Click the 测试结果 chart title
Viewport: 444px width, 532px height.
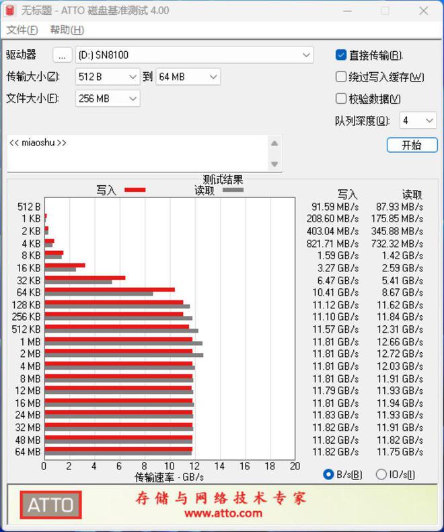pos(223,179)
